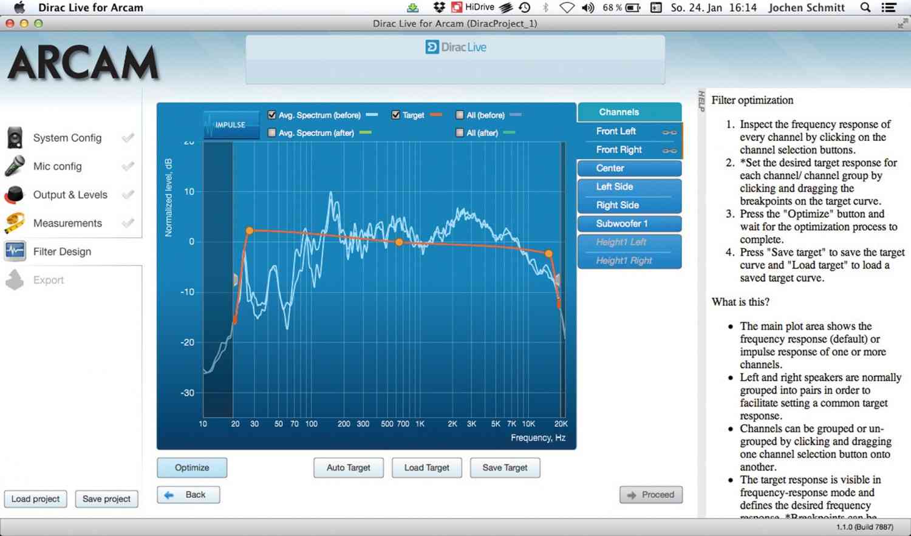
Task: Click the tape-measure Measurements icon
Action: click(15, 223)
